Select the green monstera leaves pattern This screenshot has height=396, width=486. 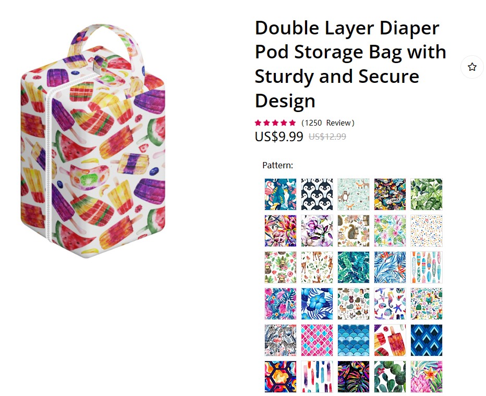427,194
